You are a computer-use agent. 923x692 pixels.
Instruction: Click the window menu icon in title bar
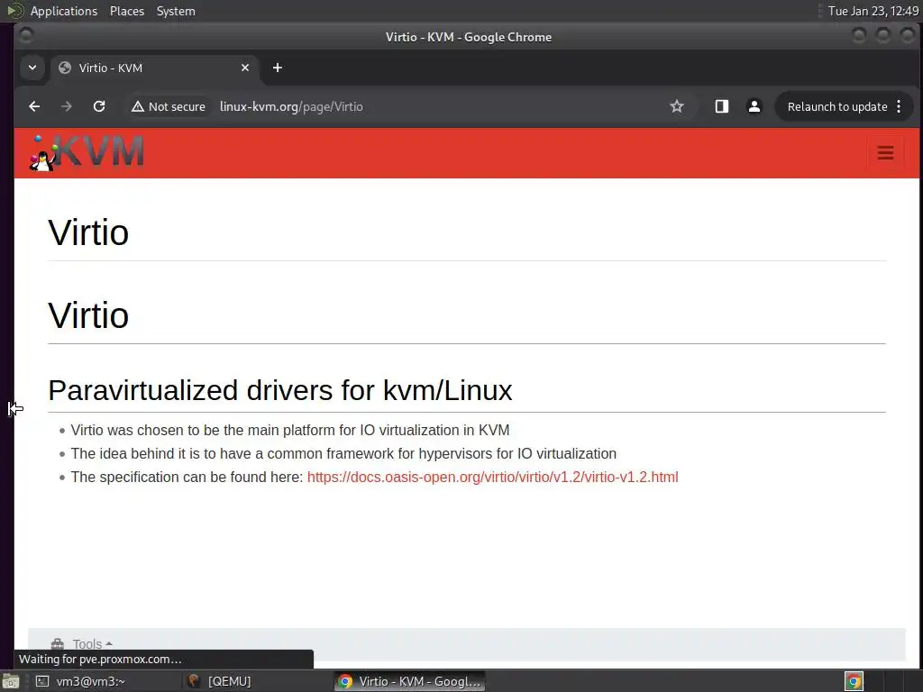[x=26, y=36]
